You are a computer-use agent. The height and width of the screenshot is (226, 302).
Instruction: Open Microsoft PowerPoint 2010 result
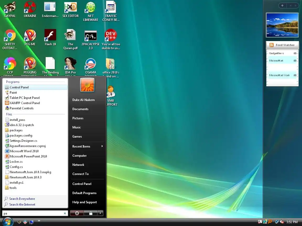point(36,156)
